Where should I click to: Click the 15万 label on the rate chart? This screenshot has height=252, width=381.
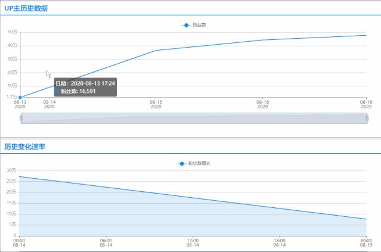coord(11,203)
